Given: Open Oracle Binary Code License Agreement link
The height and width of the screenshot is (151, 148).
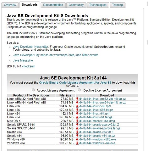Looking at the screenshot, I should coord(75,83).
